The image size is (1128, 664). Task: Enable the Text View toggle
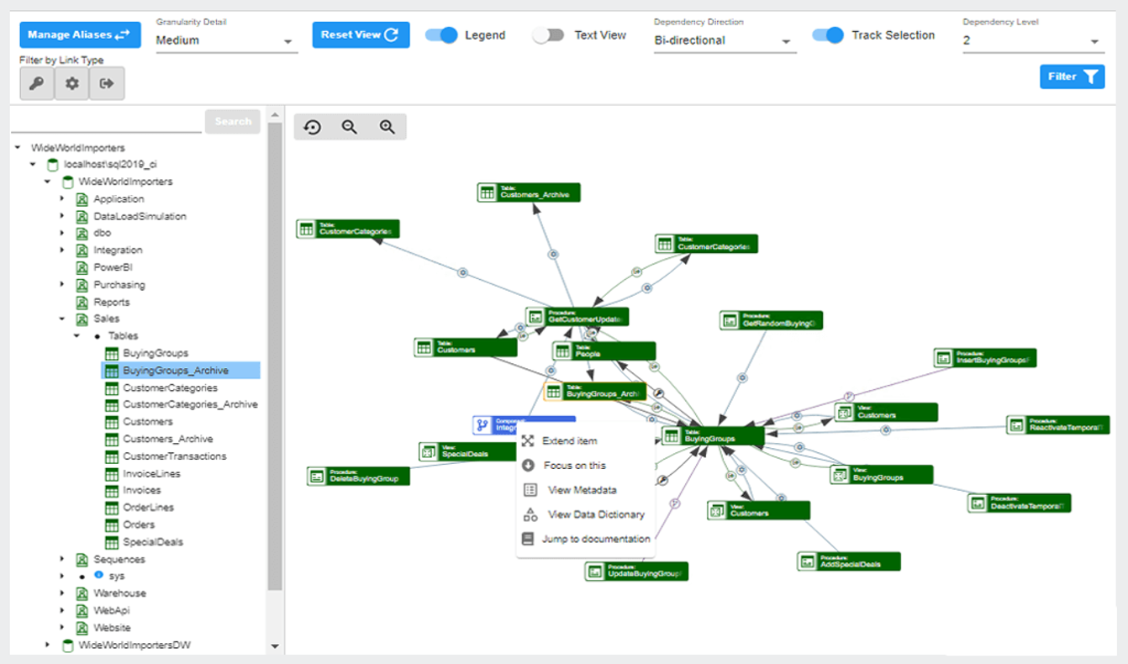click(x=548, y=35)
